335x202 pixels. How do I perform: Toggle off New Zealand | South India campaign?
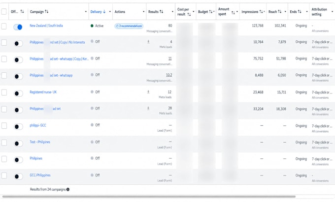point(18,27)
